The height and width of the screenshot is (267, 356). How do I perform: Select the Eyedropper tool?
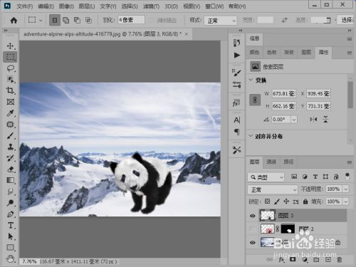pyautogui.click(x=10, y=113)
